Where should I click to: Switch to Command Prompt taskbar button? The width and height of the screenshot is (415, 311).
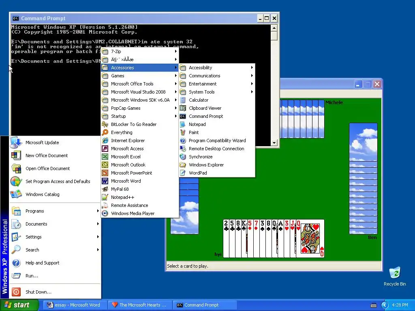click(205, 305)
